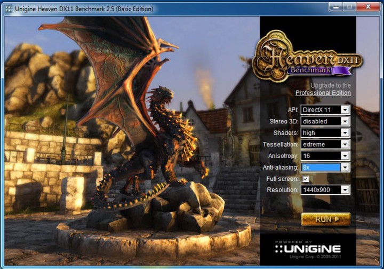Expand the Shaders dropdown arrow
This screenshot has width=384, height=269.
click(345, 133)
